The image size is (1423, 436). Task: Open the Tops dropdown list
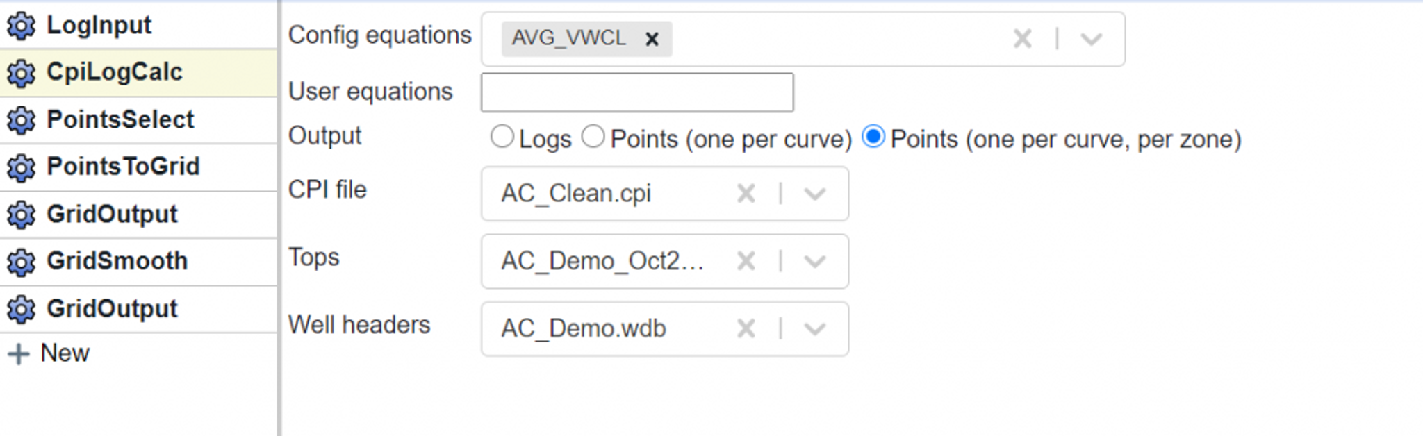(x=814, y=261)
